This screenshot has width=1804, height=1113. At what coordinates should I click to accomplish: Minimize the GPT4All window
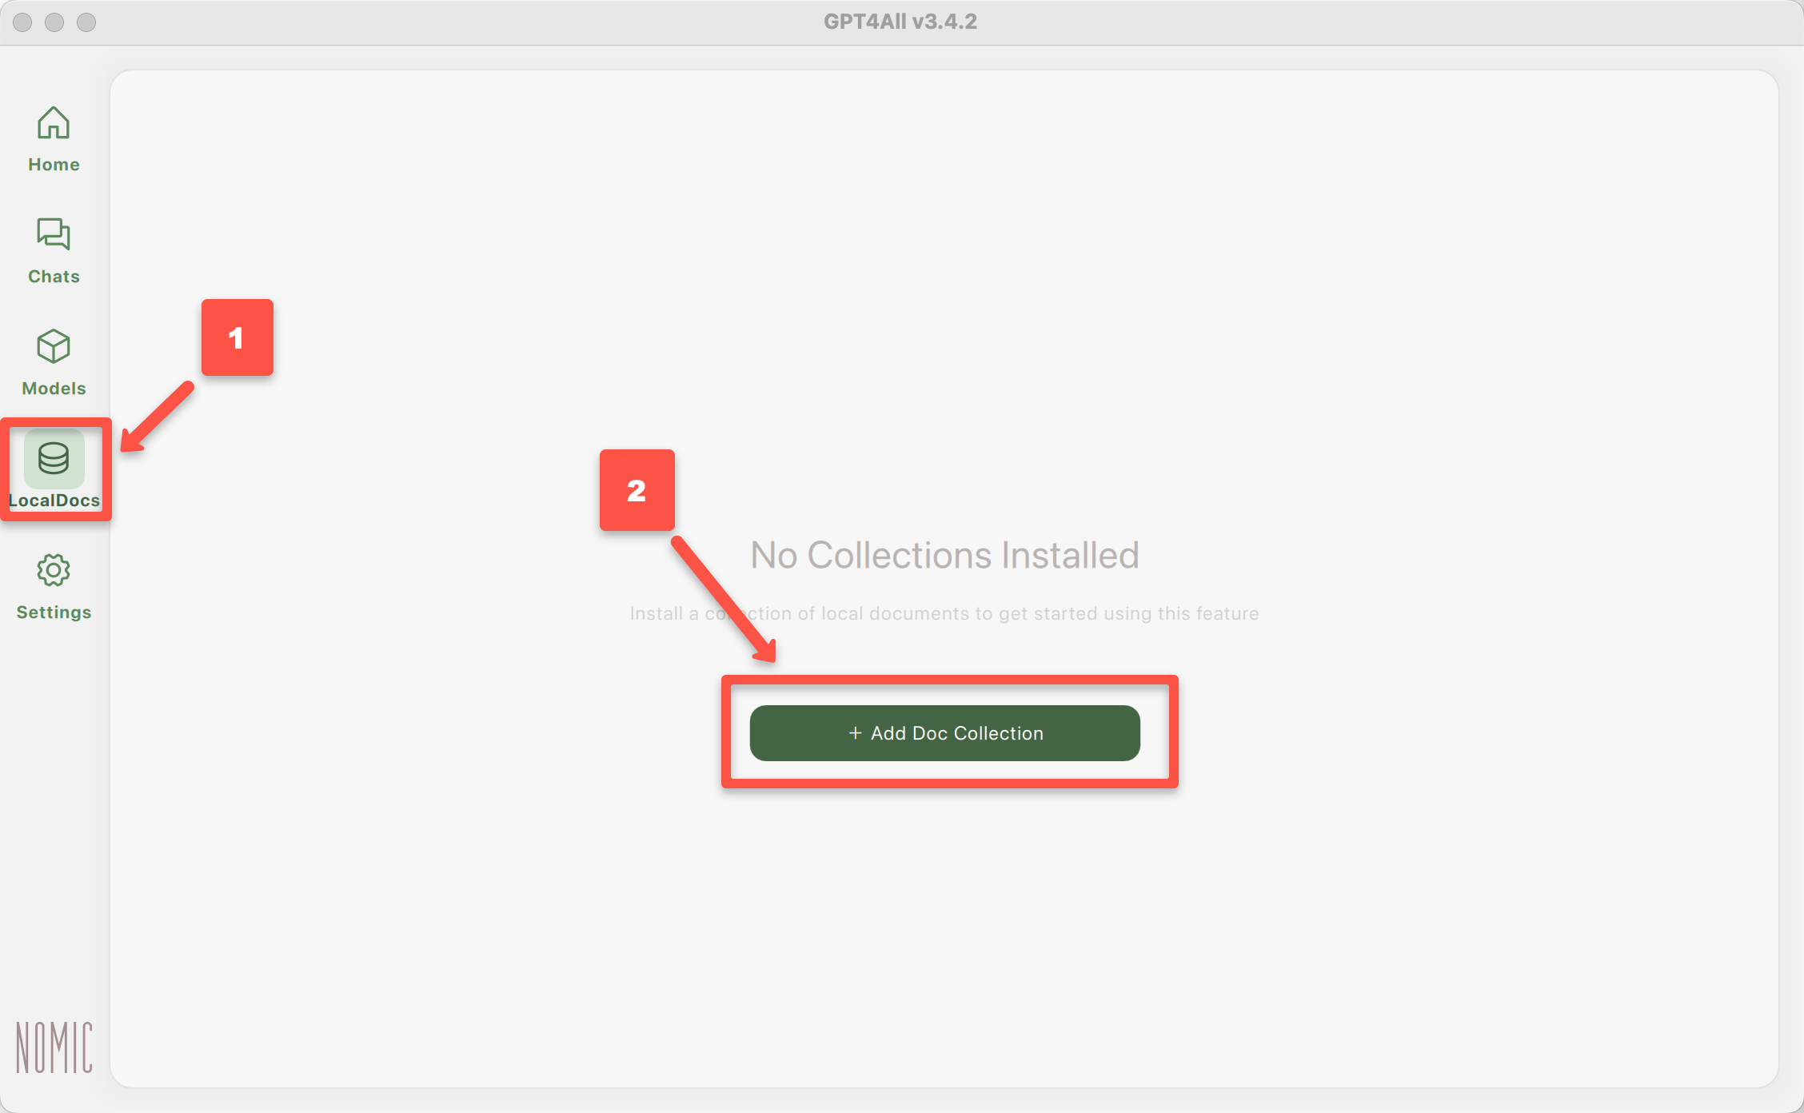tap(54, 22)
